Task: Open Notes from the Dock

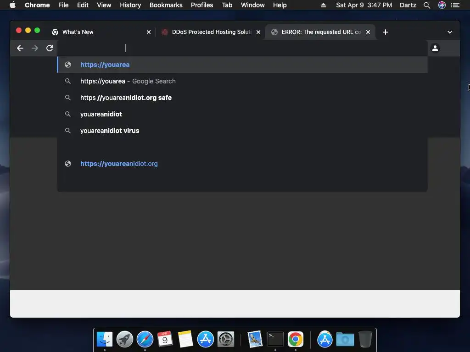Action: [185, 339]
